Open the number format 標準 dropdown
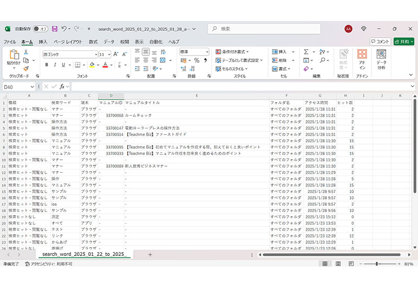This screenshot has height=288, width=418. point(194,52)
